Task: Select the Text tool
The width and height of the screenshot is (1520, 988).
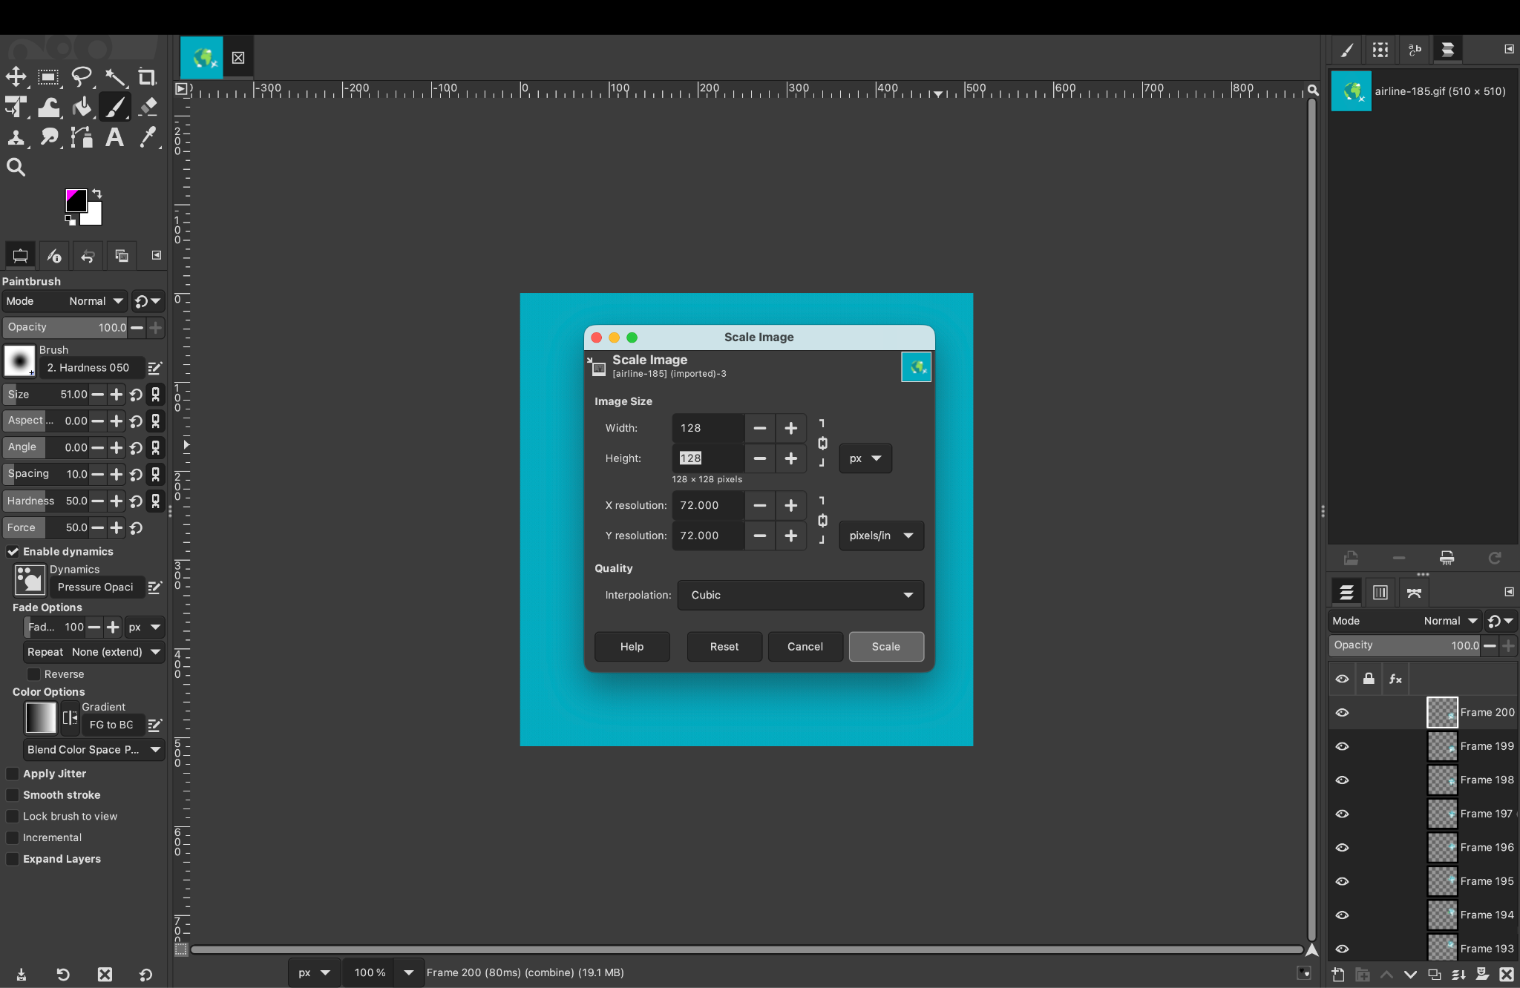Action: pyautogui.click(x=115, y=136)
